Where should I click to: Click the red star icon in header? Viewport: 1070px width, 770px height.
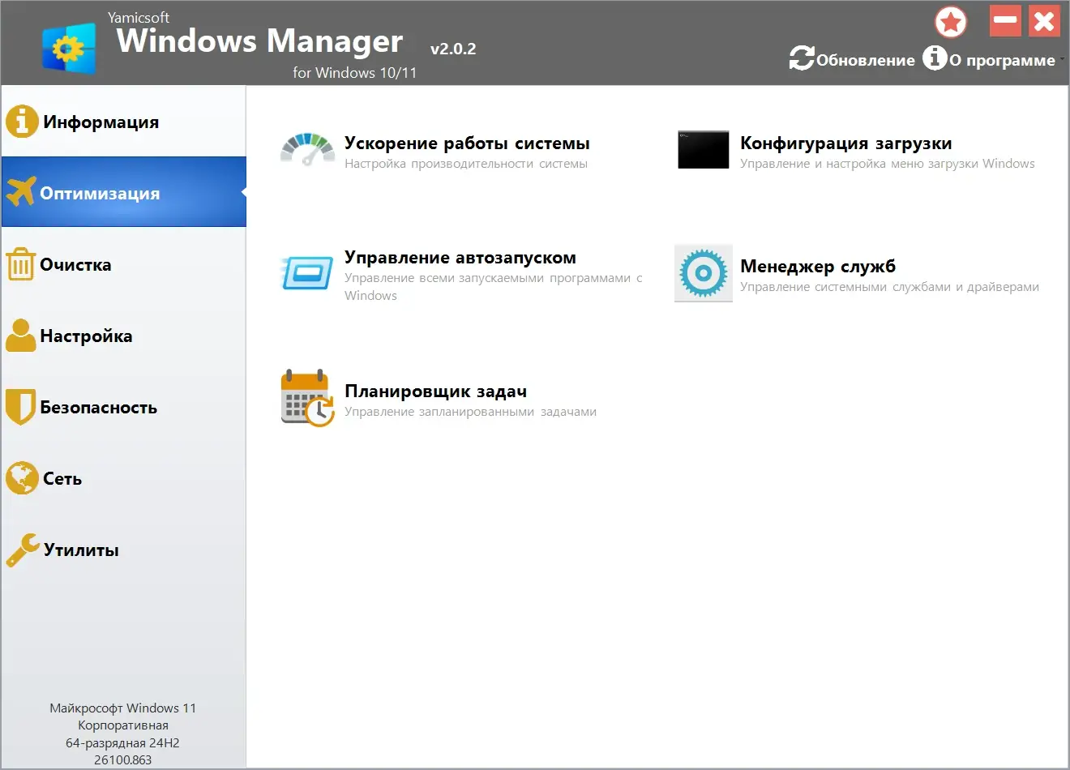click(x=951, y=22)
